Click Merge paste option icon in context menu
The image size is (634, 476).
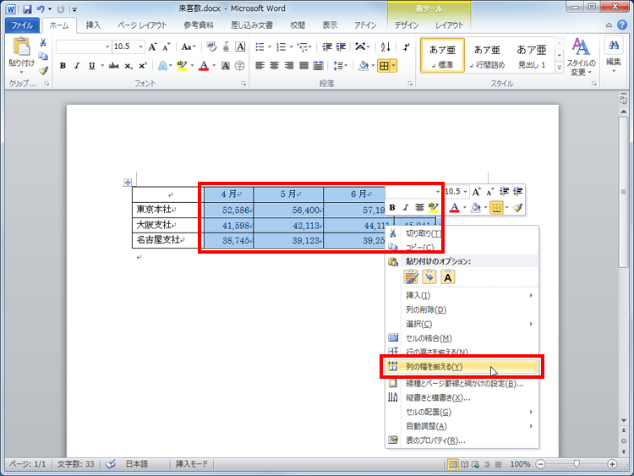coord(429,277)
